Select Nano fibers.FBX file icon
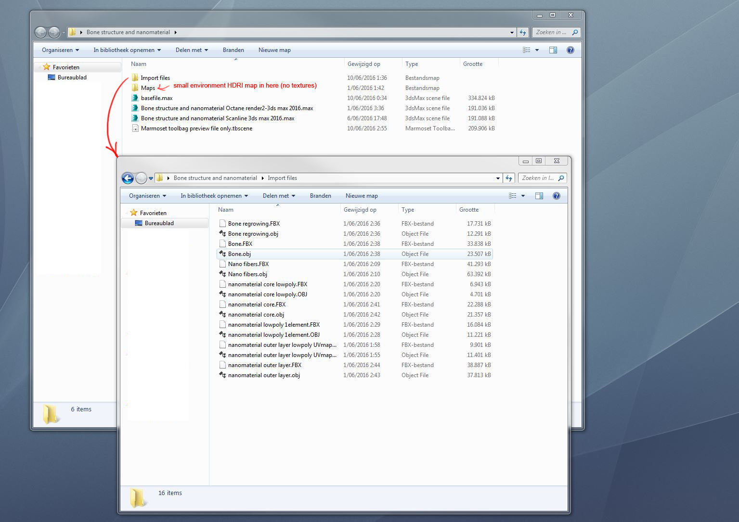The image size is (739, 522). point(222,264)
